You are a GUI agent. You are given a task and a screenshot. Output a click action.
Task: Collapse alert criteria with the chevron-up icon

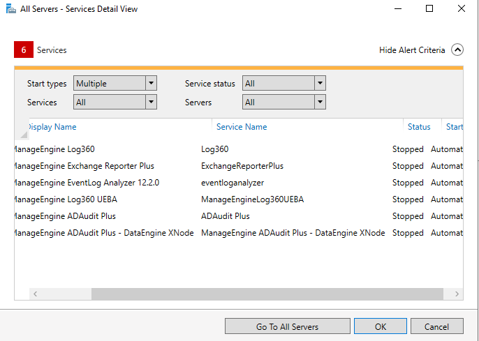click(x=457, y=50)
